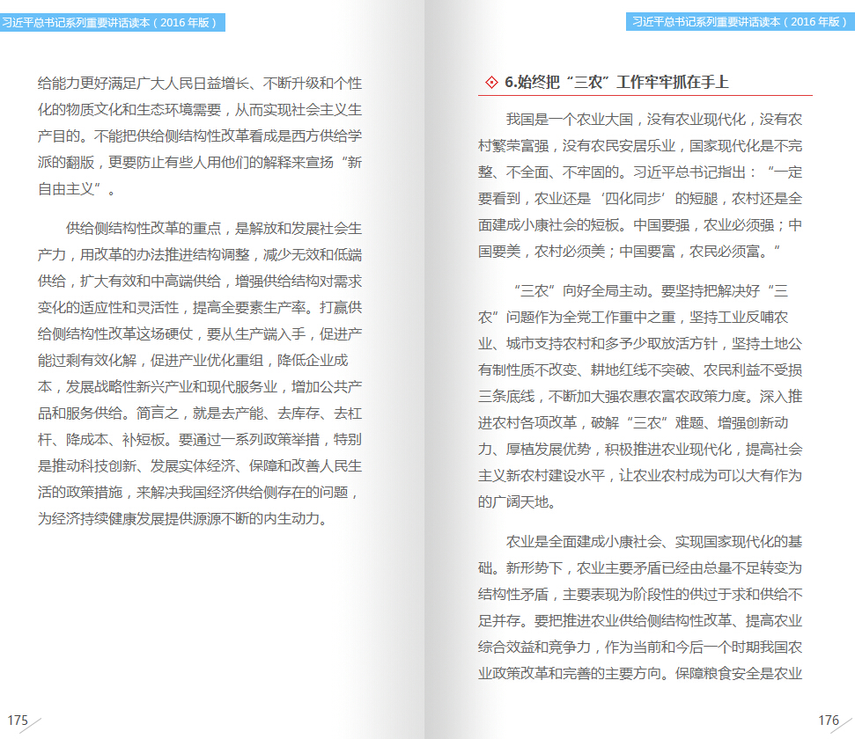855x739 pixels.
Task: Click the line 的广阔天地。
Action: point(517,502)
